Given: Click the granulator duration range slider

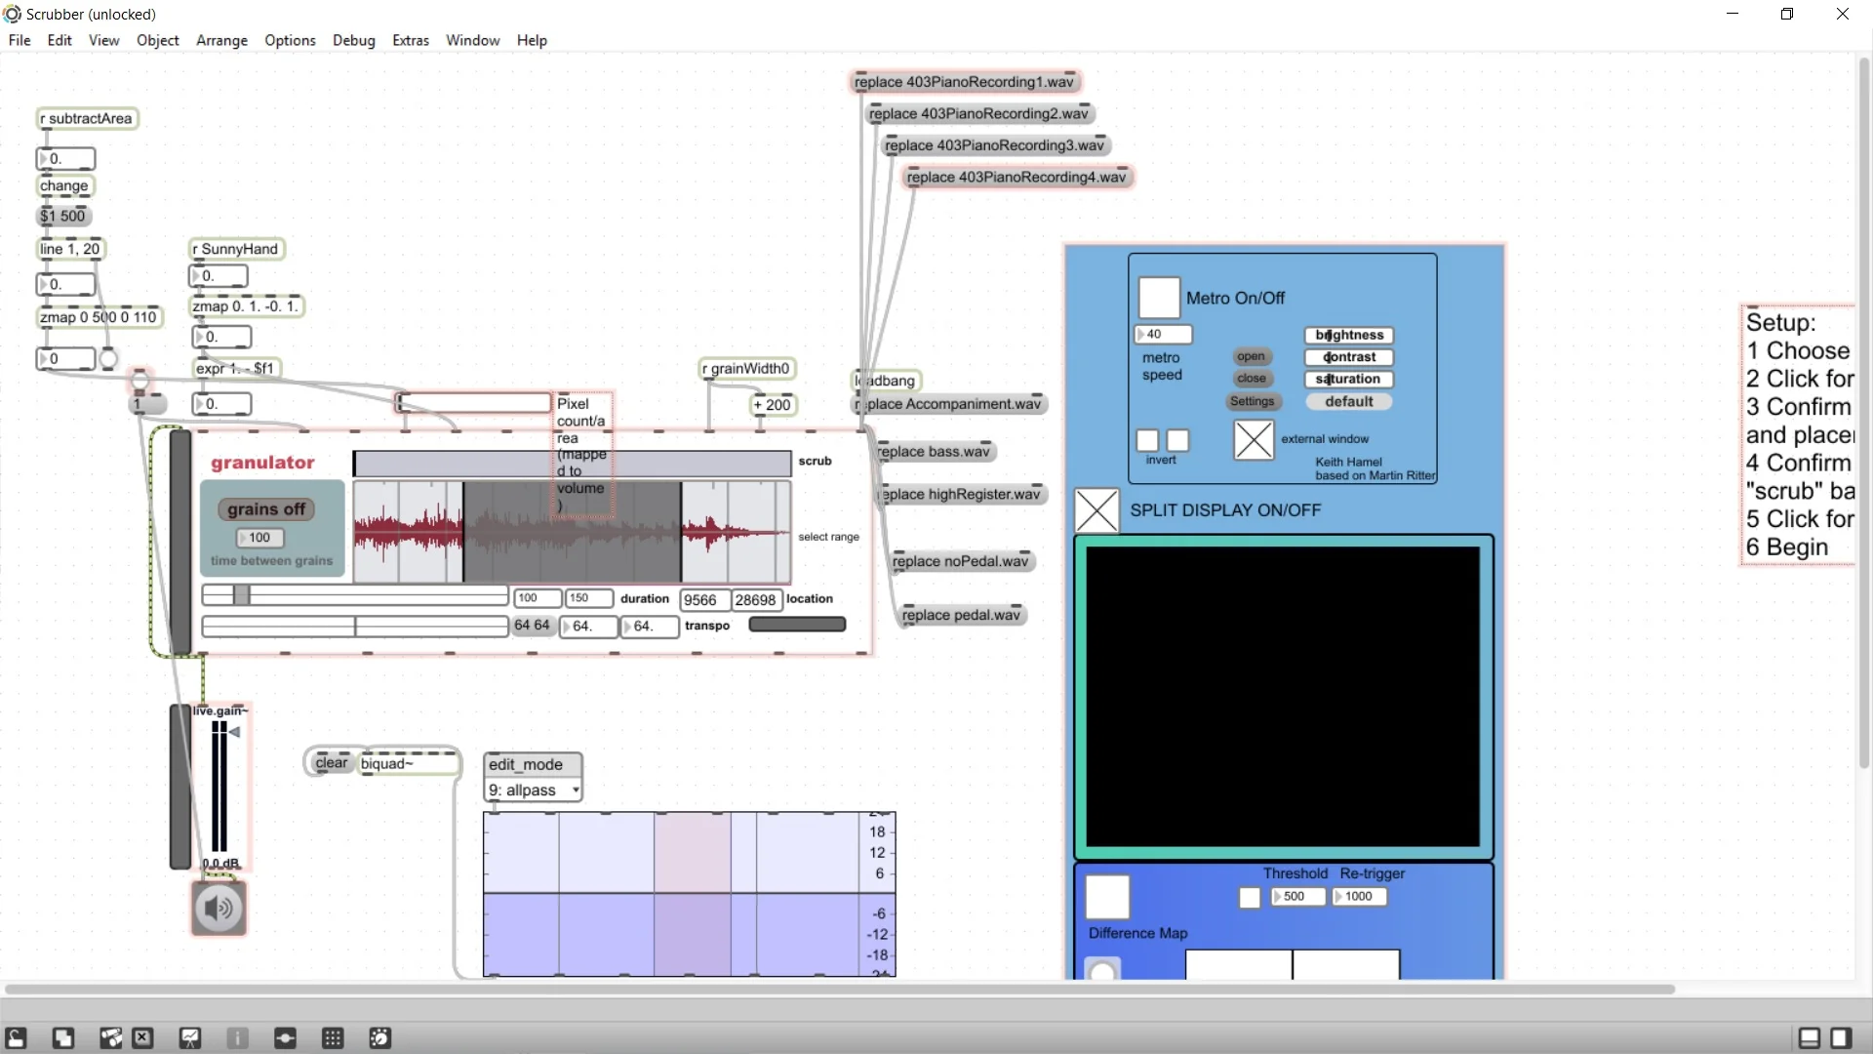Looking at the screenshot, I should 355,595.
